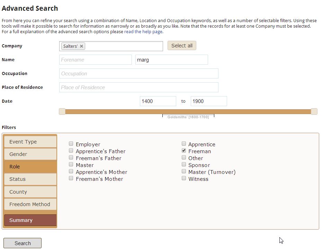Click the right date slider handle
The image size is (323, 251).
(314, 111)
